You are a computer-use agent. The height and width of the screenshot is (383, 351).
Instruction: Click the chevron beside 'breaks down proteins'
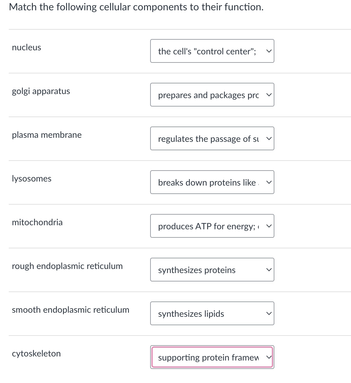click(x=268, y=182)
